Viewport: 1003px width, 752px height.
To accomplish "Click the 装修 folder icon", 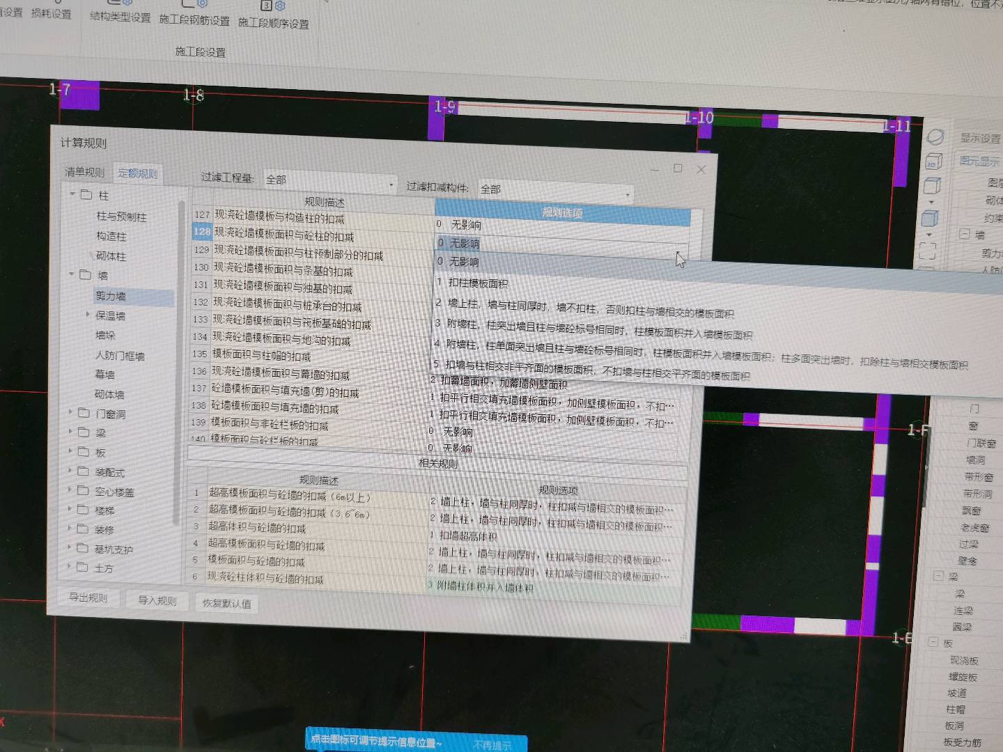I will [82, 529].
